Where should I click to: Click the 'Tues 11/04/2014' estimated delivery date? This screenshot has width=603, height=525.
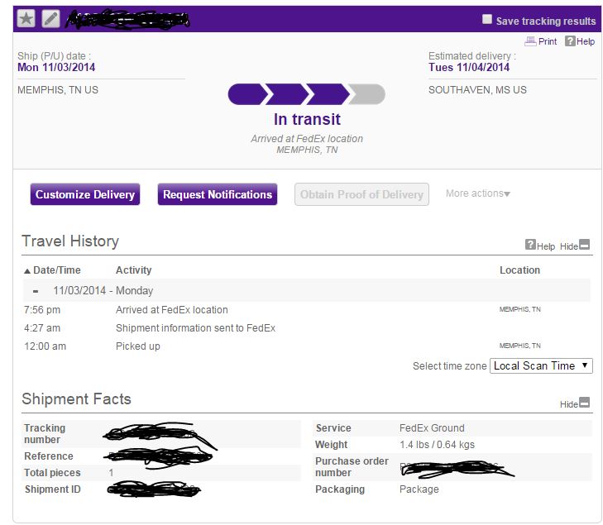click(469, 67)
